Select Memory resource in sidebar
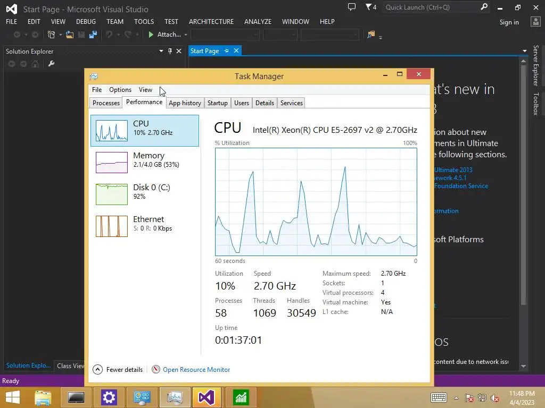The image size is (545, 408). pos(145,163)
